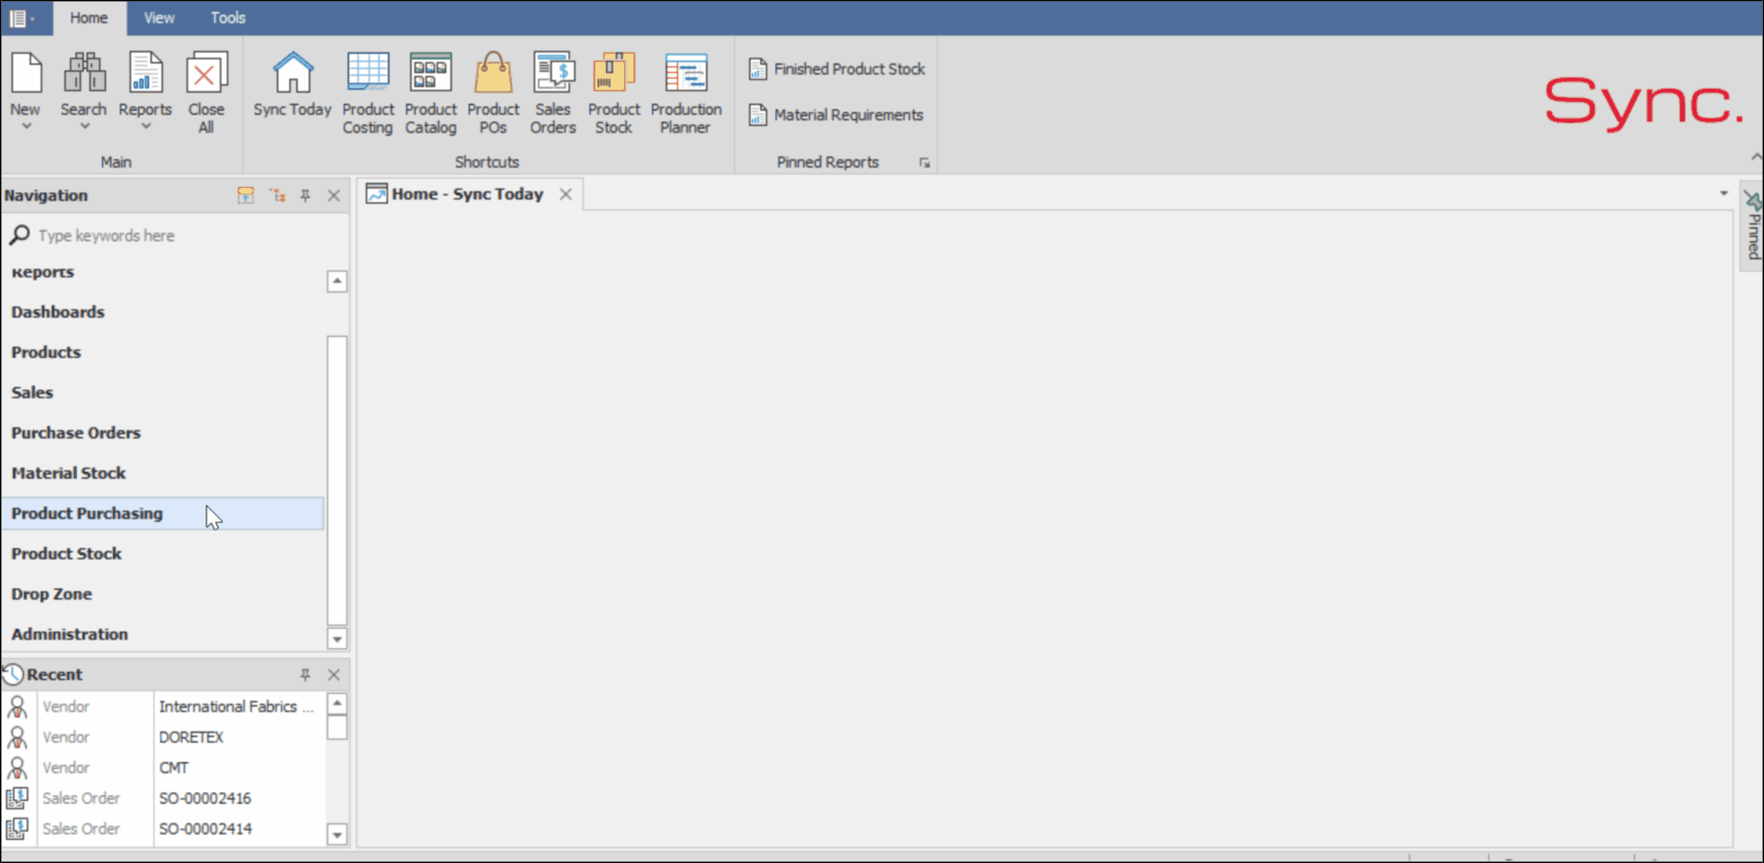Open the Sales Orders shortcut
The image size is (1764, 863).
click(553, 73)
